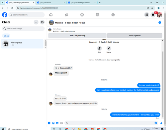The height and width of the screenshot is (130, 166).
Task: View site information icon in address bar
Action: (x=18, y=8)
